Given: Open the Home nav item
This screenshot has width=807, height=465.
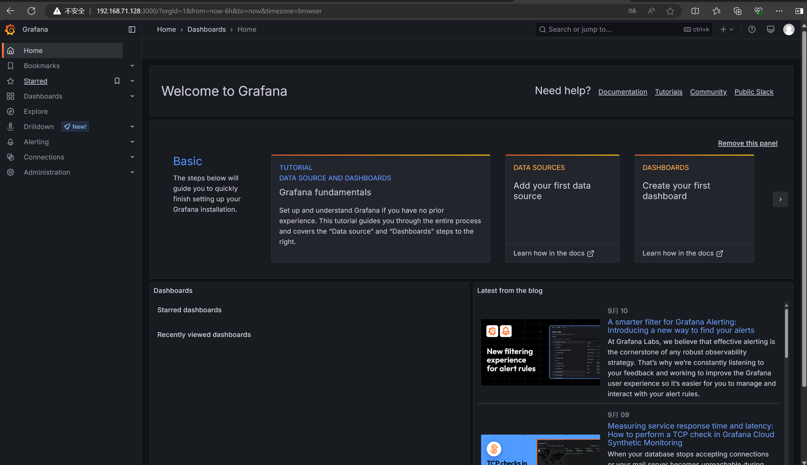Looking at the screenshot, I should click(x=63, y=50).
